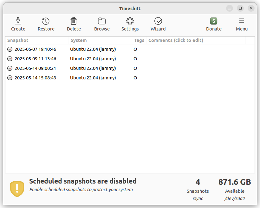Open Settings via the gear icon
The image size is (260, 208).
pos(130,21)
